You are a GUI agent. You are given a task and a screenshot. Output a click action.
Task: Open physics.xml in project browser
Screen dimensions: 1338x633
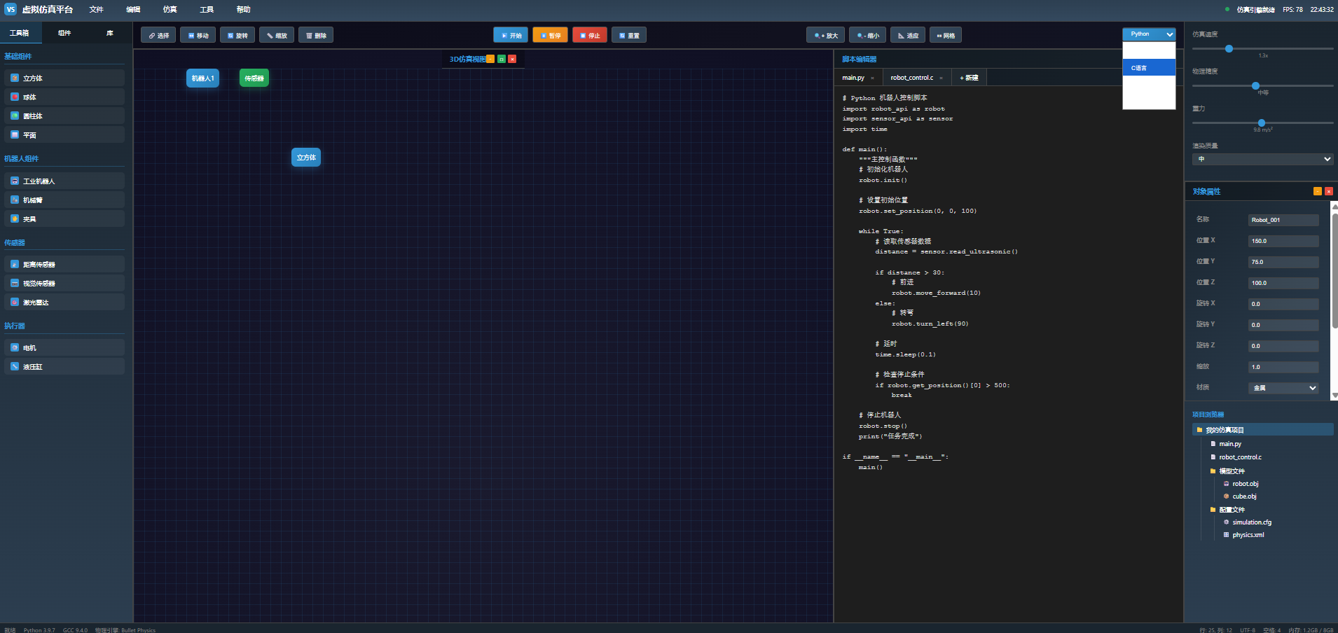pyautogui.click(x=1248, y=535)
